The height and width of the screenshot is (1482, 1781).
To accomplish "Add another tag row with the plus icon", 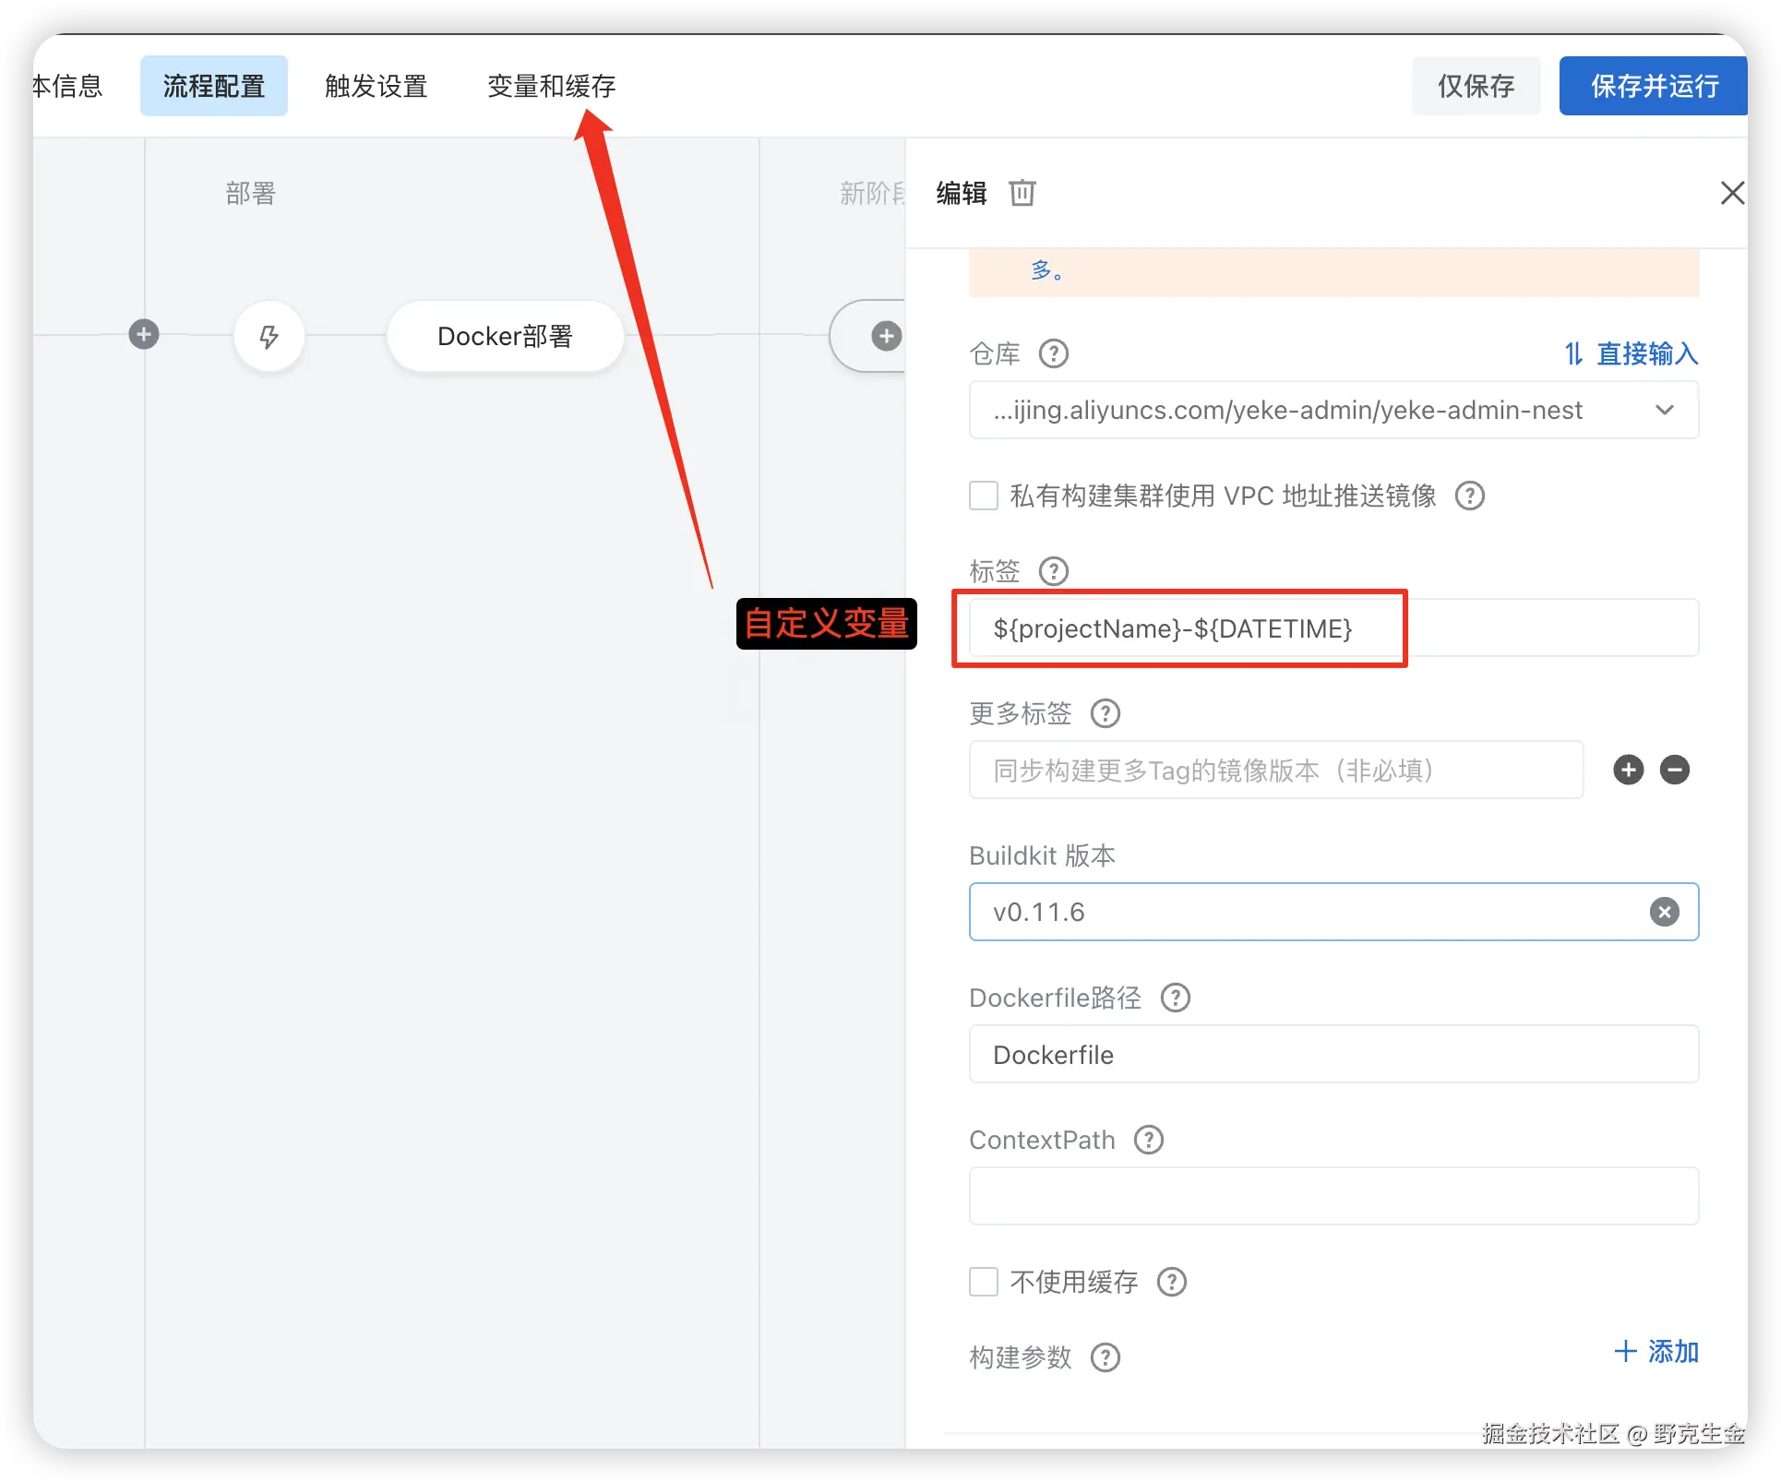I will coord(1628,770).
